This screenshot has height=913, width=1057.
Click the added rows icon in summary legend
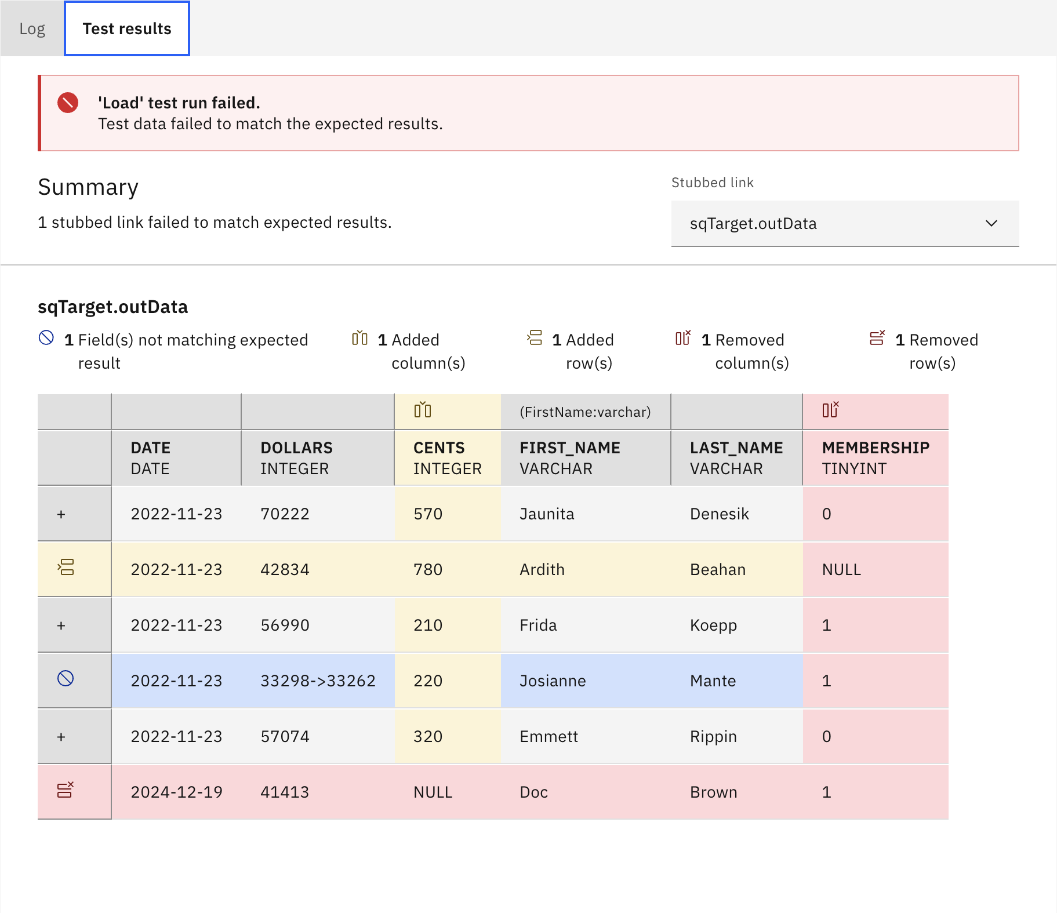(535, 338)
